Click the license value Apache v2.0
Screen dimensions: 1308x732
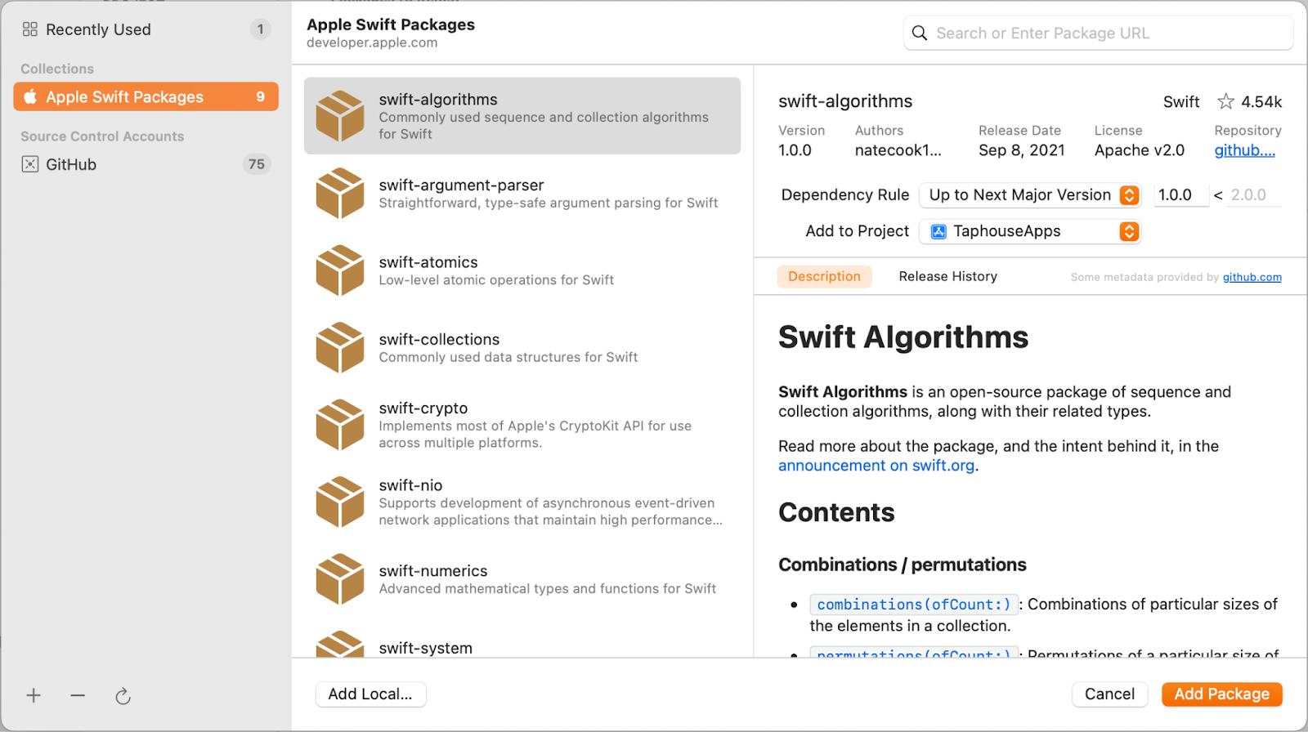pos(1140,150)
